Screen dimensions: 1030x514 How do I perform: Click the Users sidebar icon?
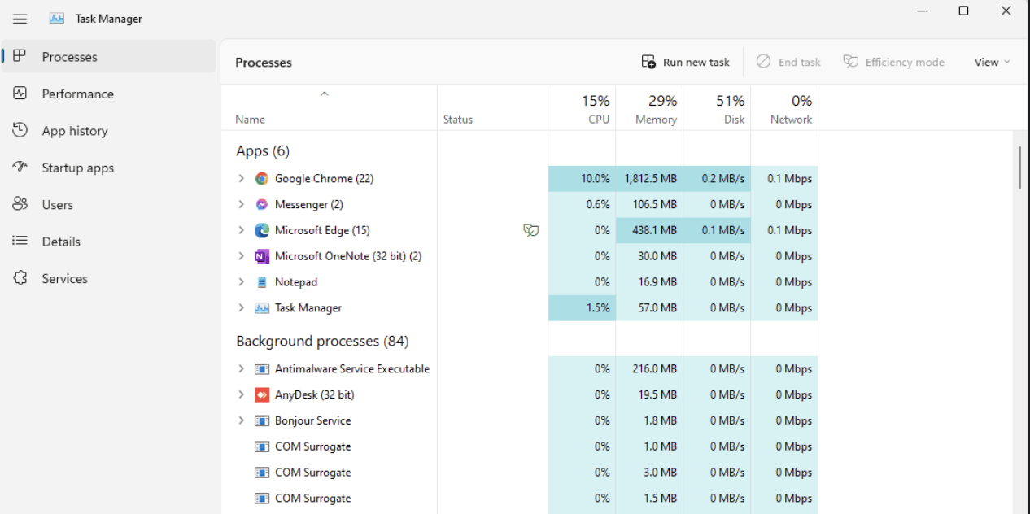pos(20,204)
